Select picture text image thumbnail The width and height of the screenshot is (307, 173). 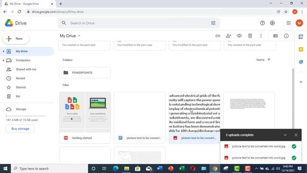click(x=194, y=112)
